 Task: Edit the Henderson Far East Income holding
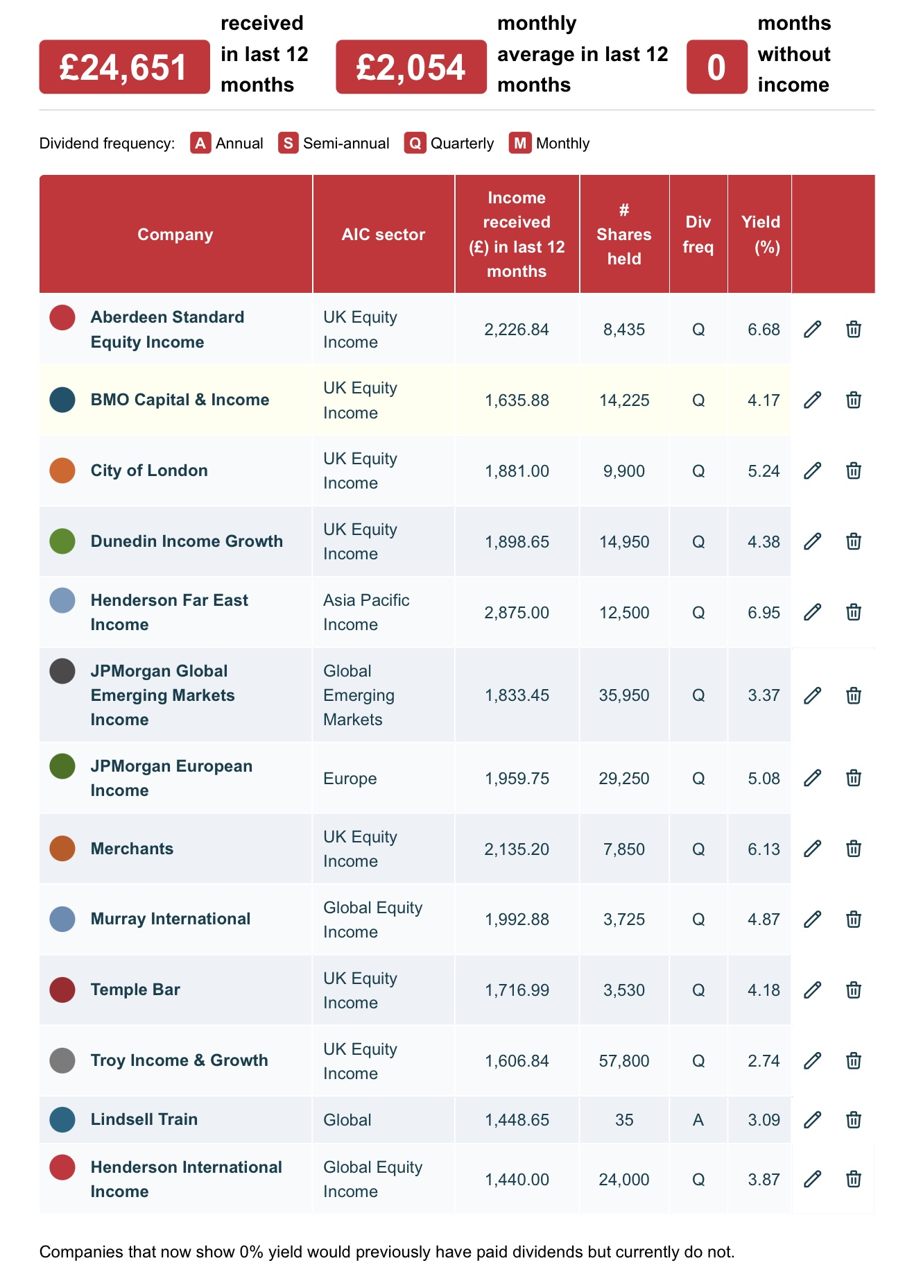coord(812,612)
